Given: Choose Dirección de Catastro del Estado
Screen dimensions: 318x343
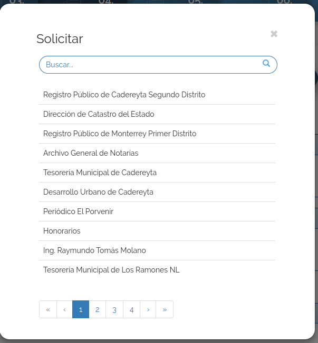Looking at the screenshot, I should [99, 114].
